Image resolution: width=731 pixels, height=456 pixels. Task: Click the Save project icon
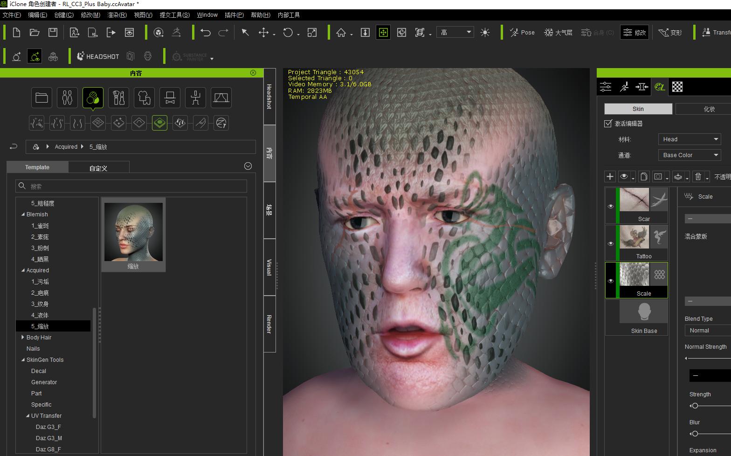point(53,32)
